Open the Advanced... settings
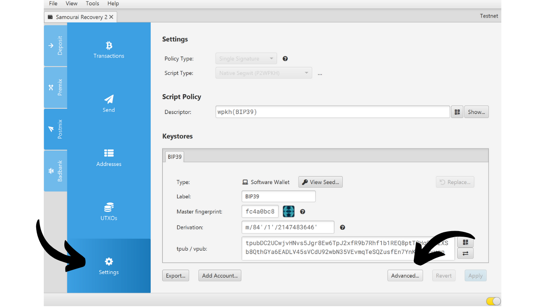545x307 pixels. [x=405, y=275]
